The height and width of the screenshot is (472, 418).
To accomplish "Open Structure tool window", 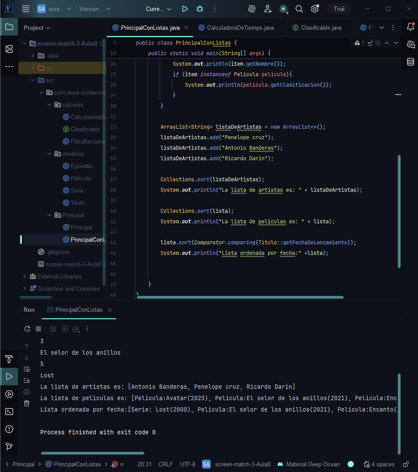I will 9,49.
